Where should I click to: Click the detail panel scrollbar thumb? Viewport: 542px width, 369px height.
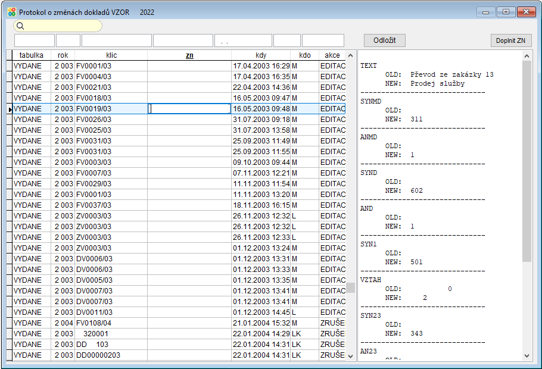click(x=527, y=161)
